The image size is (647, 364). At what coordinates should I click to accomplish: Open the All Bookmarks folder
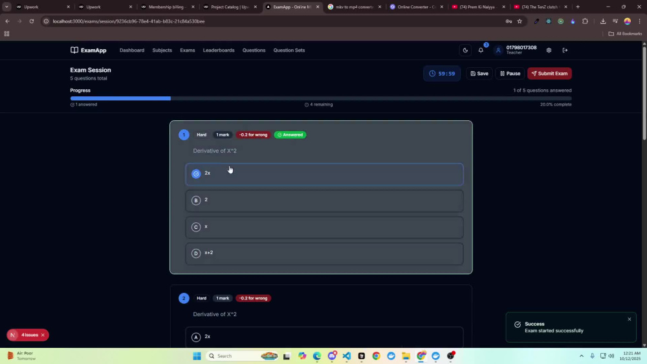625,34
